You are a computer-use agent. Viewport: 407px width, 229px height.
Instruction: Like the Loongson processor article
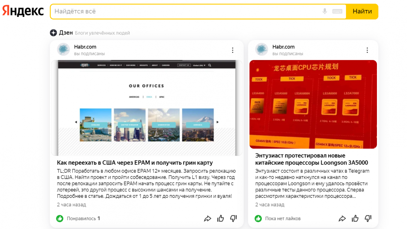coord(355,218)
